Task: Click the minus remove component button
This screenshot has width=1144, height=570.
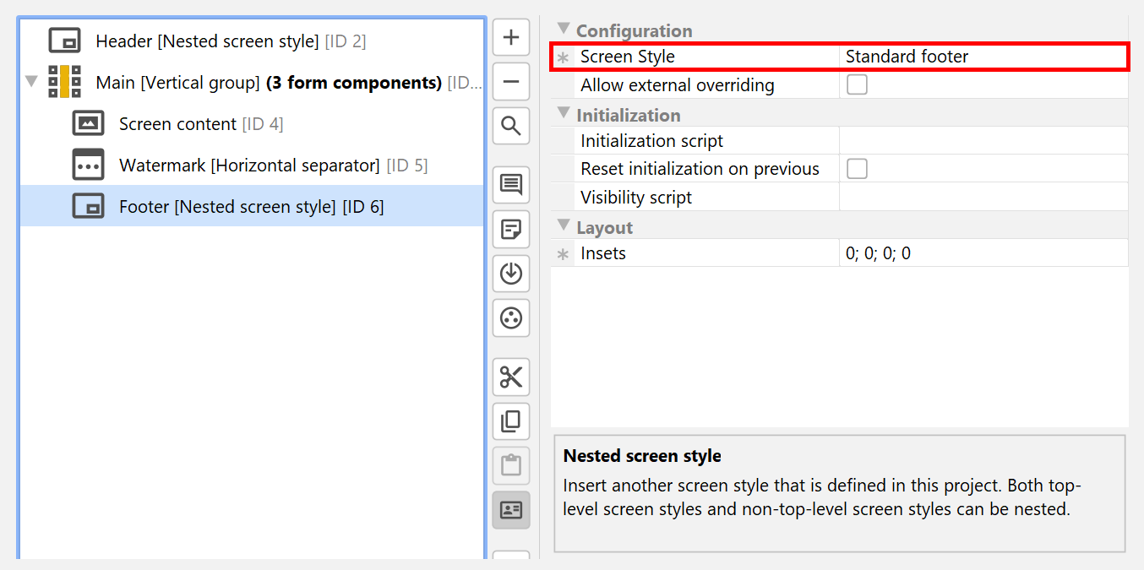Action: pyautogui.click(x=511, y=82)
